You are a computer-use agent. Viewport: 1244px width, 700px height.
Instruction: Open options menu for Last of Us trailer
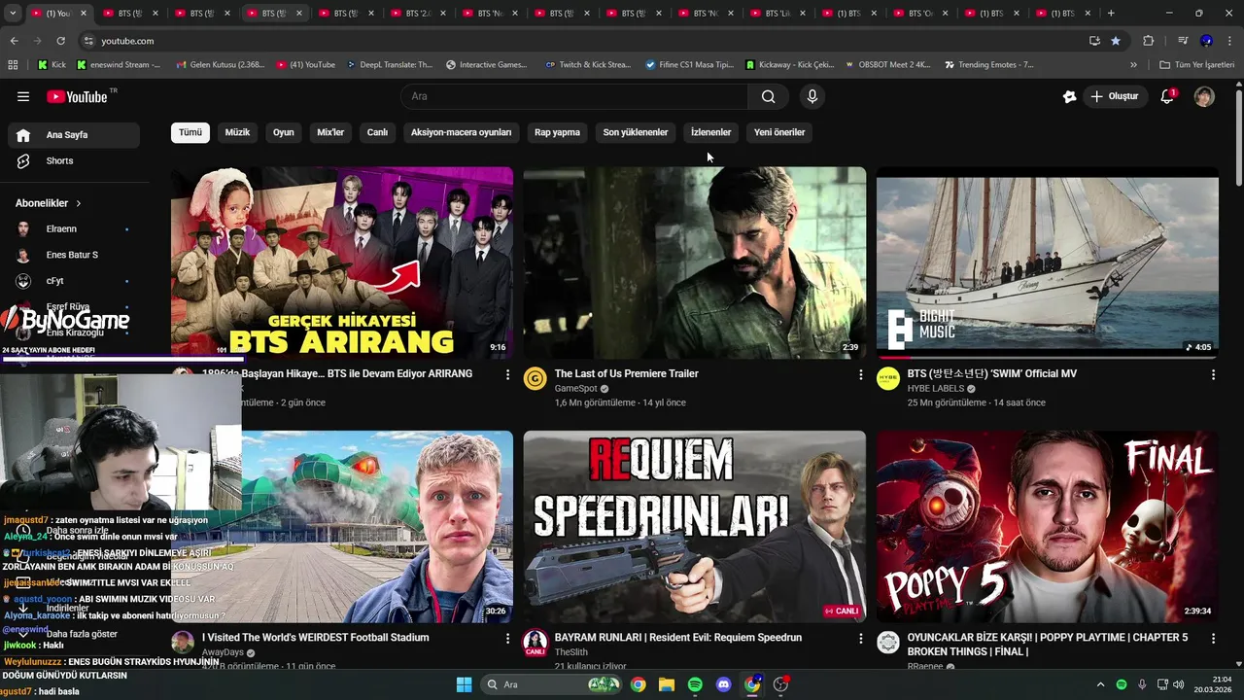pyautogui.click(x=860, y=374)
